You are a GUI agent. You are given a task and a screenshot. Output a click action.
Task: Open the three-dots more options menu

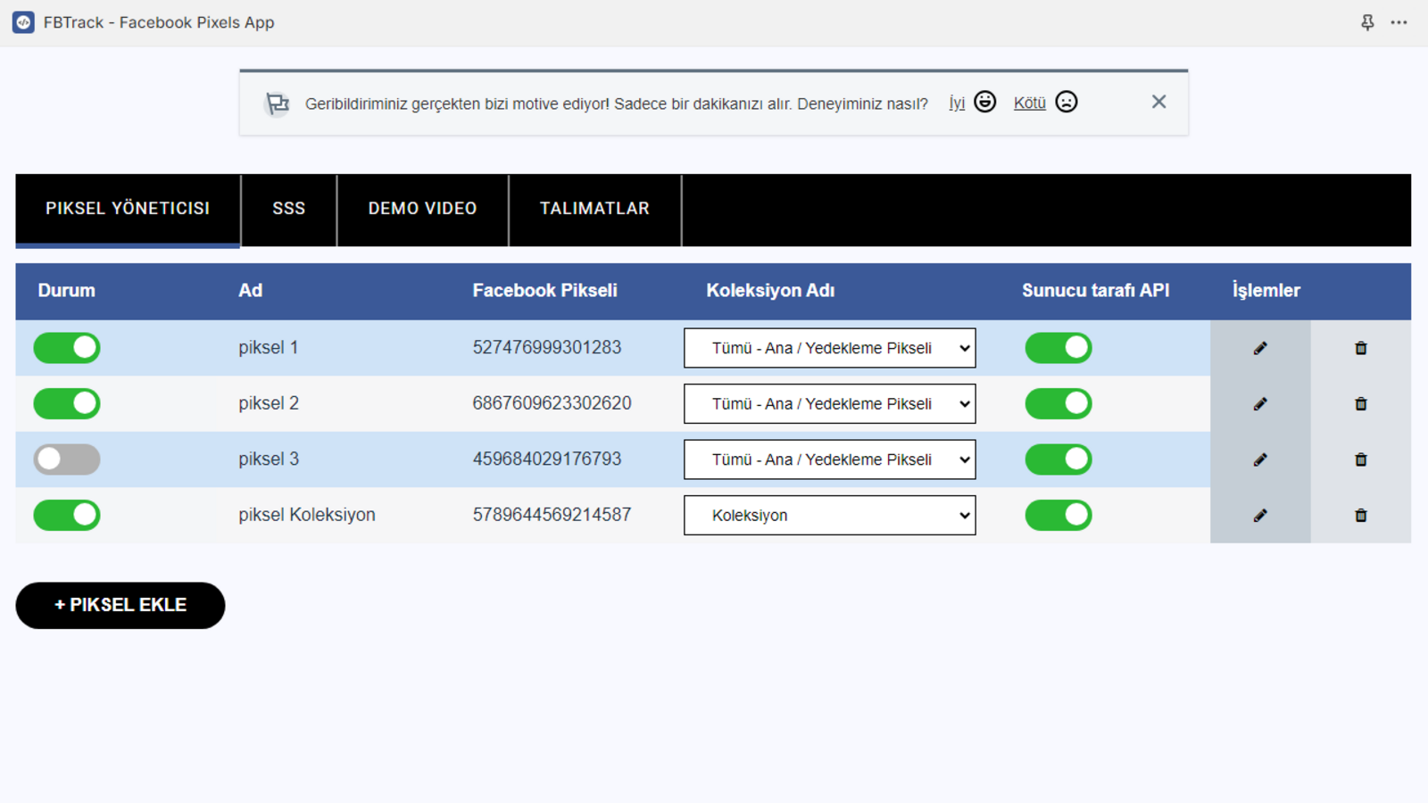1399,22
